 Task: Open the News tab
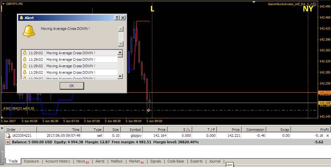pyautogui.click(x=83, y=161)
